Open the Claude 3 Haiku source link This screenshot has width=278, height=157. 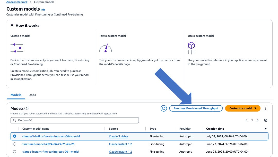click(x=118, y=136)
